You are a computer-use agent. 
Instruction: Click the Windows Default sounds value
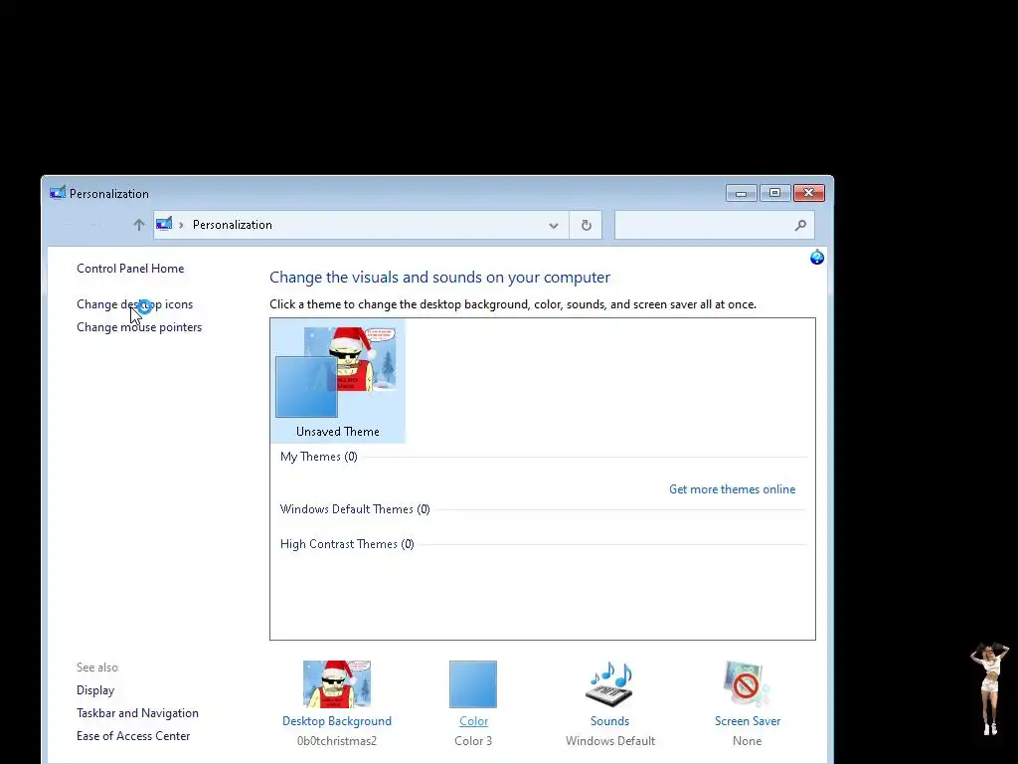pyautogui.click(x=610, y=740)
